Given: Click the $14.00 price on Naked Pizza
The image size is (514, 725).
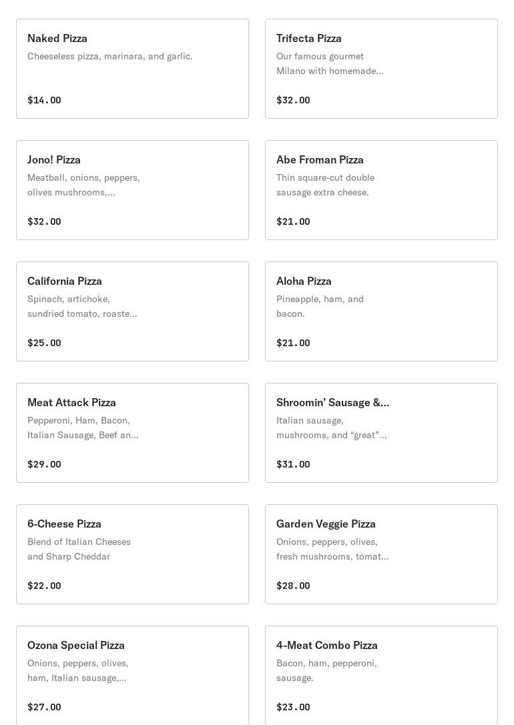Looking at the screenshot, I should pos(44,100).
